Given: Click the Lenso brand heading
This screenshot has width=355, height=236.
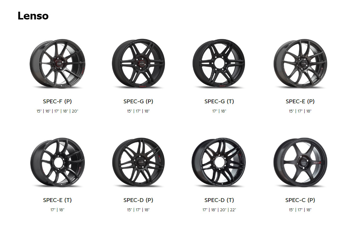Looking at the screenshot, I should (33, 16).
